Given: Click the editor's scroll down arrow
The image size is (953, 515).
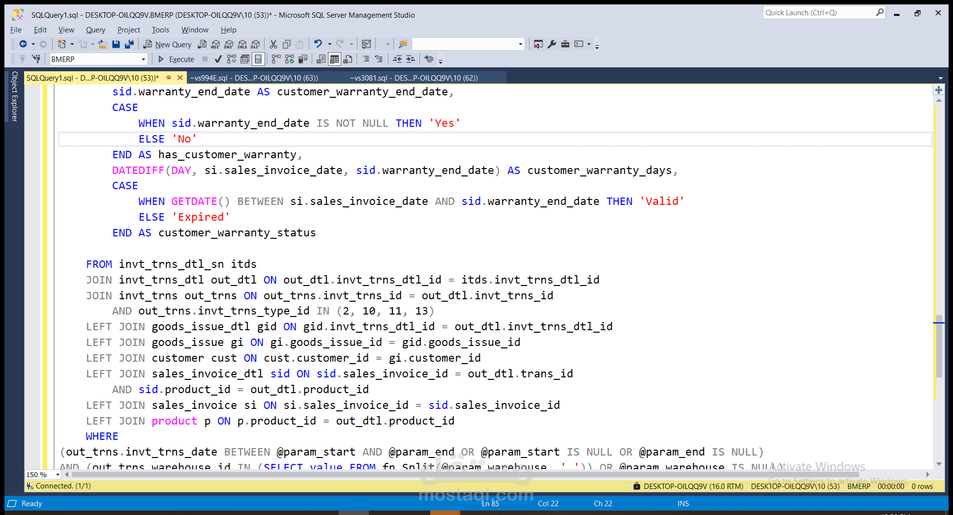Looking at the screenshot, I should click(x=939, y=464).
